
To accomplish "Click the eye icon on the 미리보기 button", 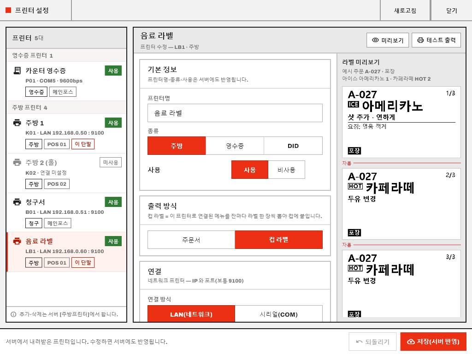I will tap(375, 40).
